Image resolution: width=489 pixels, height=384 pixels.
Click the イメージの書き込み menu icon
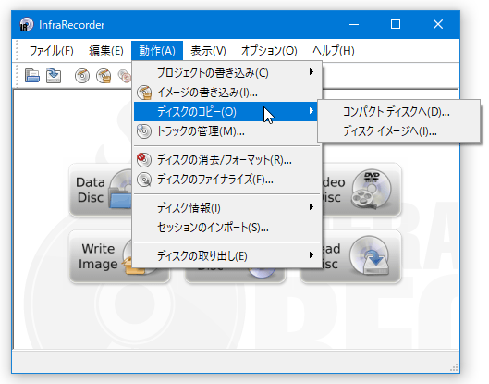pyautogui.click(x=144, y=93)
